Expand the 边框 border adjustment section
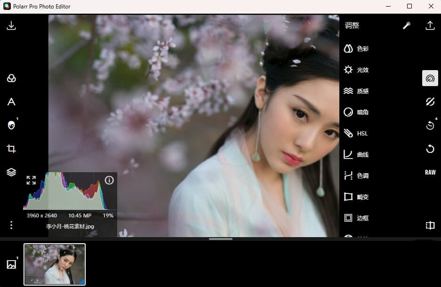 pos(356,218)
